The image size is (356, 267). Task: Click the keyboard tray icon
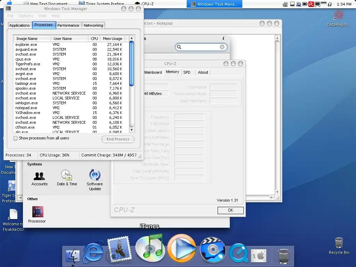285,4
